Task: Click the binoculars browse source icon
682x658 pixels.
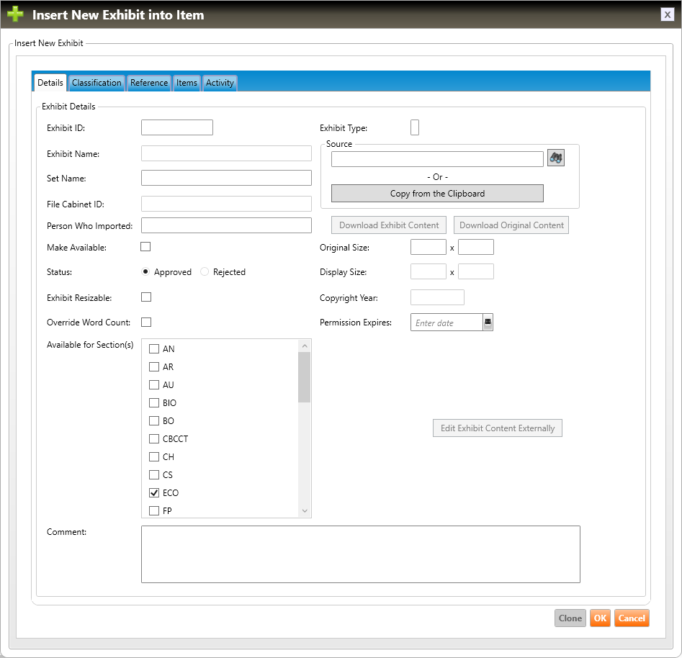Action: [x=555, y=158]
